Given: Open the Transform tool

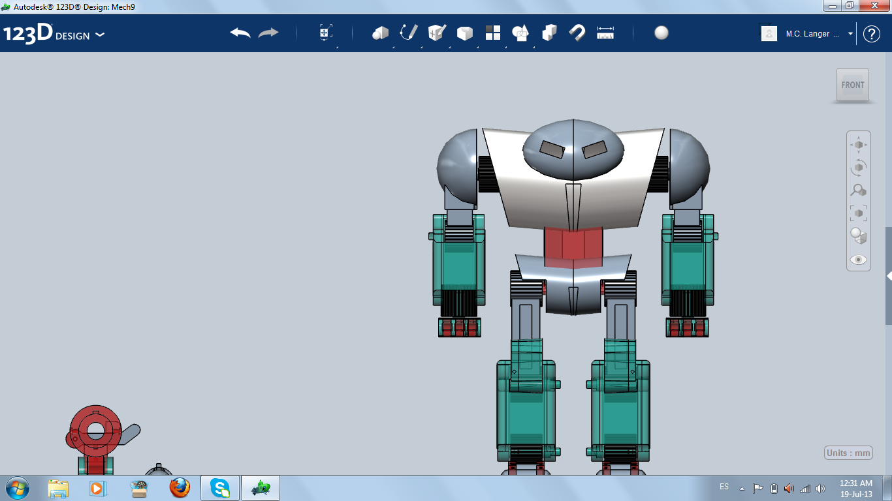Looking at the screenshot, I should [326, 33].
